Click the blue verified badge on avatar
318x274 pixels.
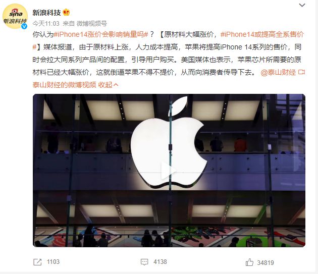click(25, 26)
